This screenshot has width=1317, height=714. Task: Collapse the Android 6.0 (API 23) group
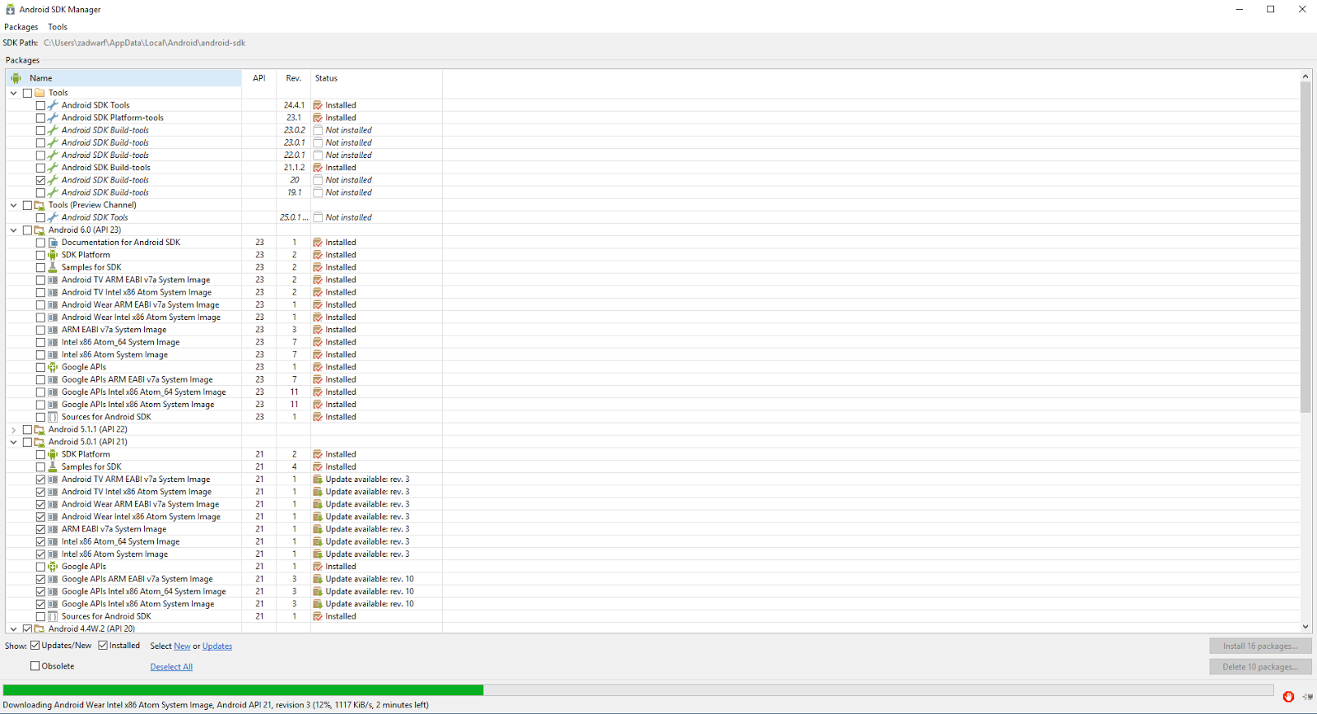[x=13, y=230]
